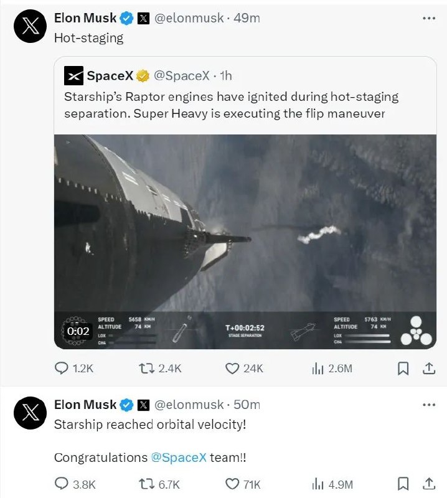Click the gold verified badge beside SpaceX

pos(141,76)
